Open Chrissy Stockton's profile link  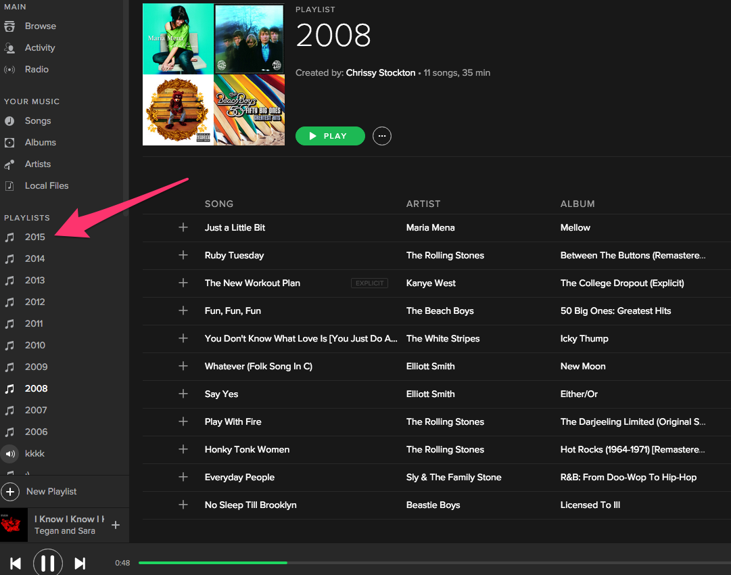tap(381, 73)
